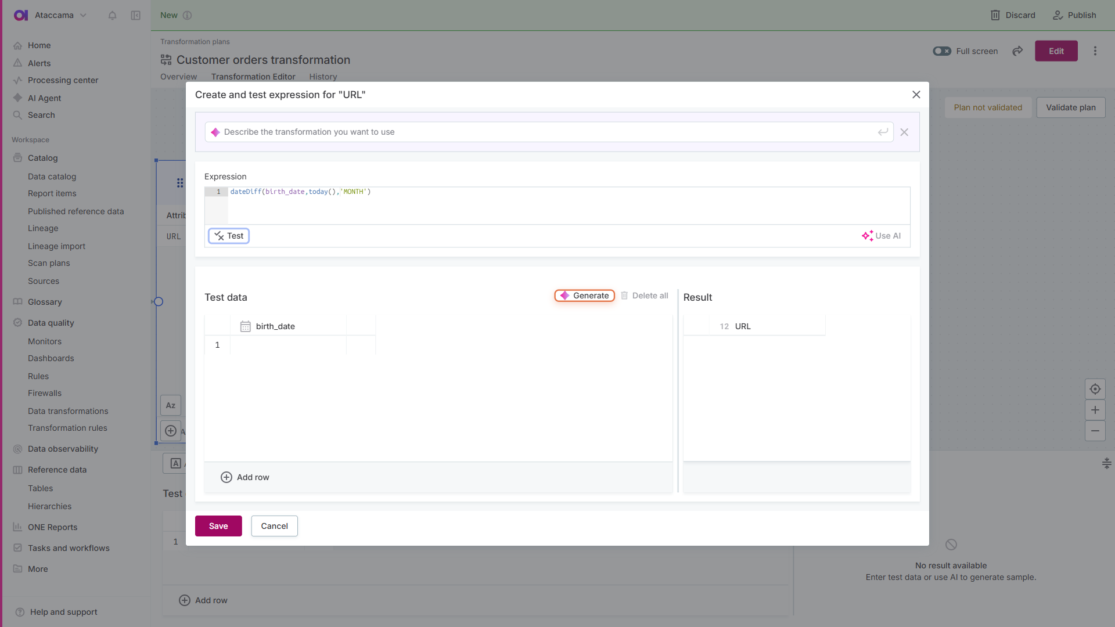Recenter the plan using the target icon
This screenshot has width=1115, height=627.
(1095, 389)
